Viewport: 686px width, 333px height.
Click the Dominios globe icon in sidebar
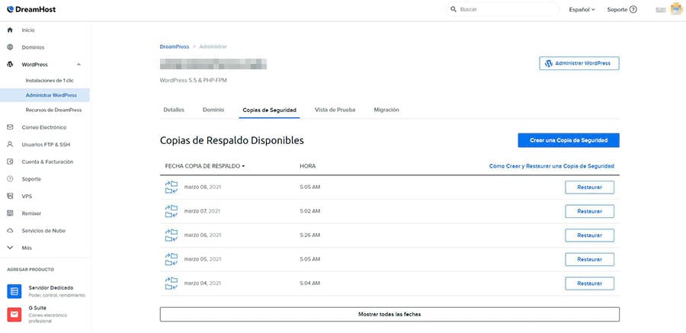10,47
